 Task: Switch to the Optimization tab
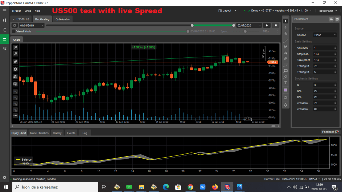tap(63, 19)
